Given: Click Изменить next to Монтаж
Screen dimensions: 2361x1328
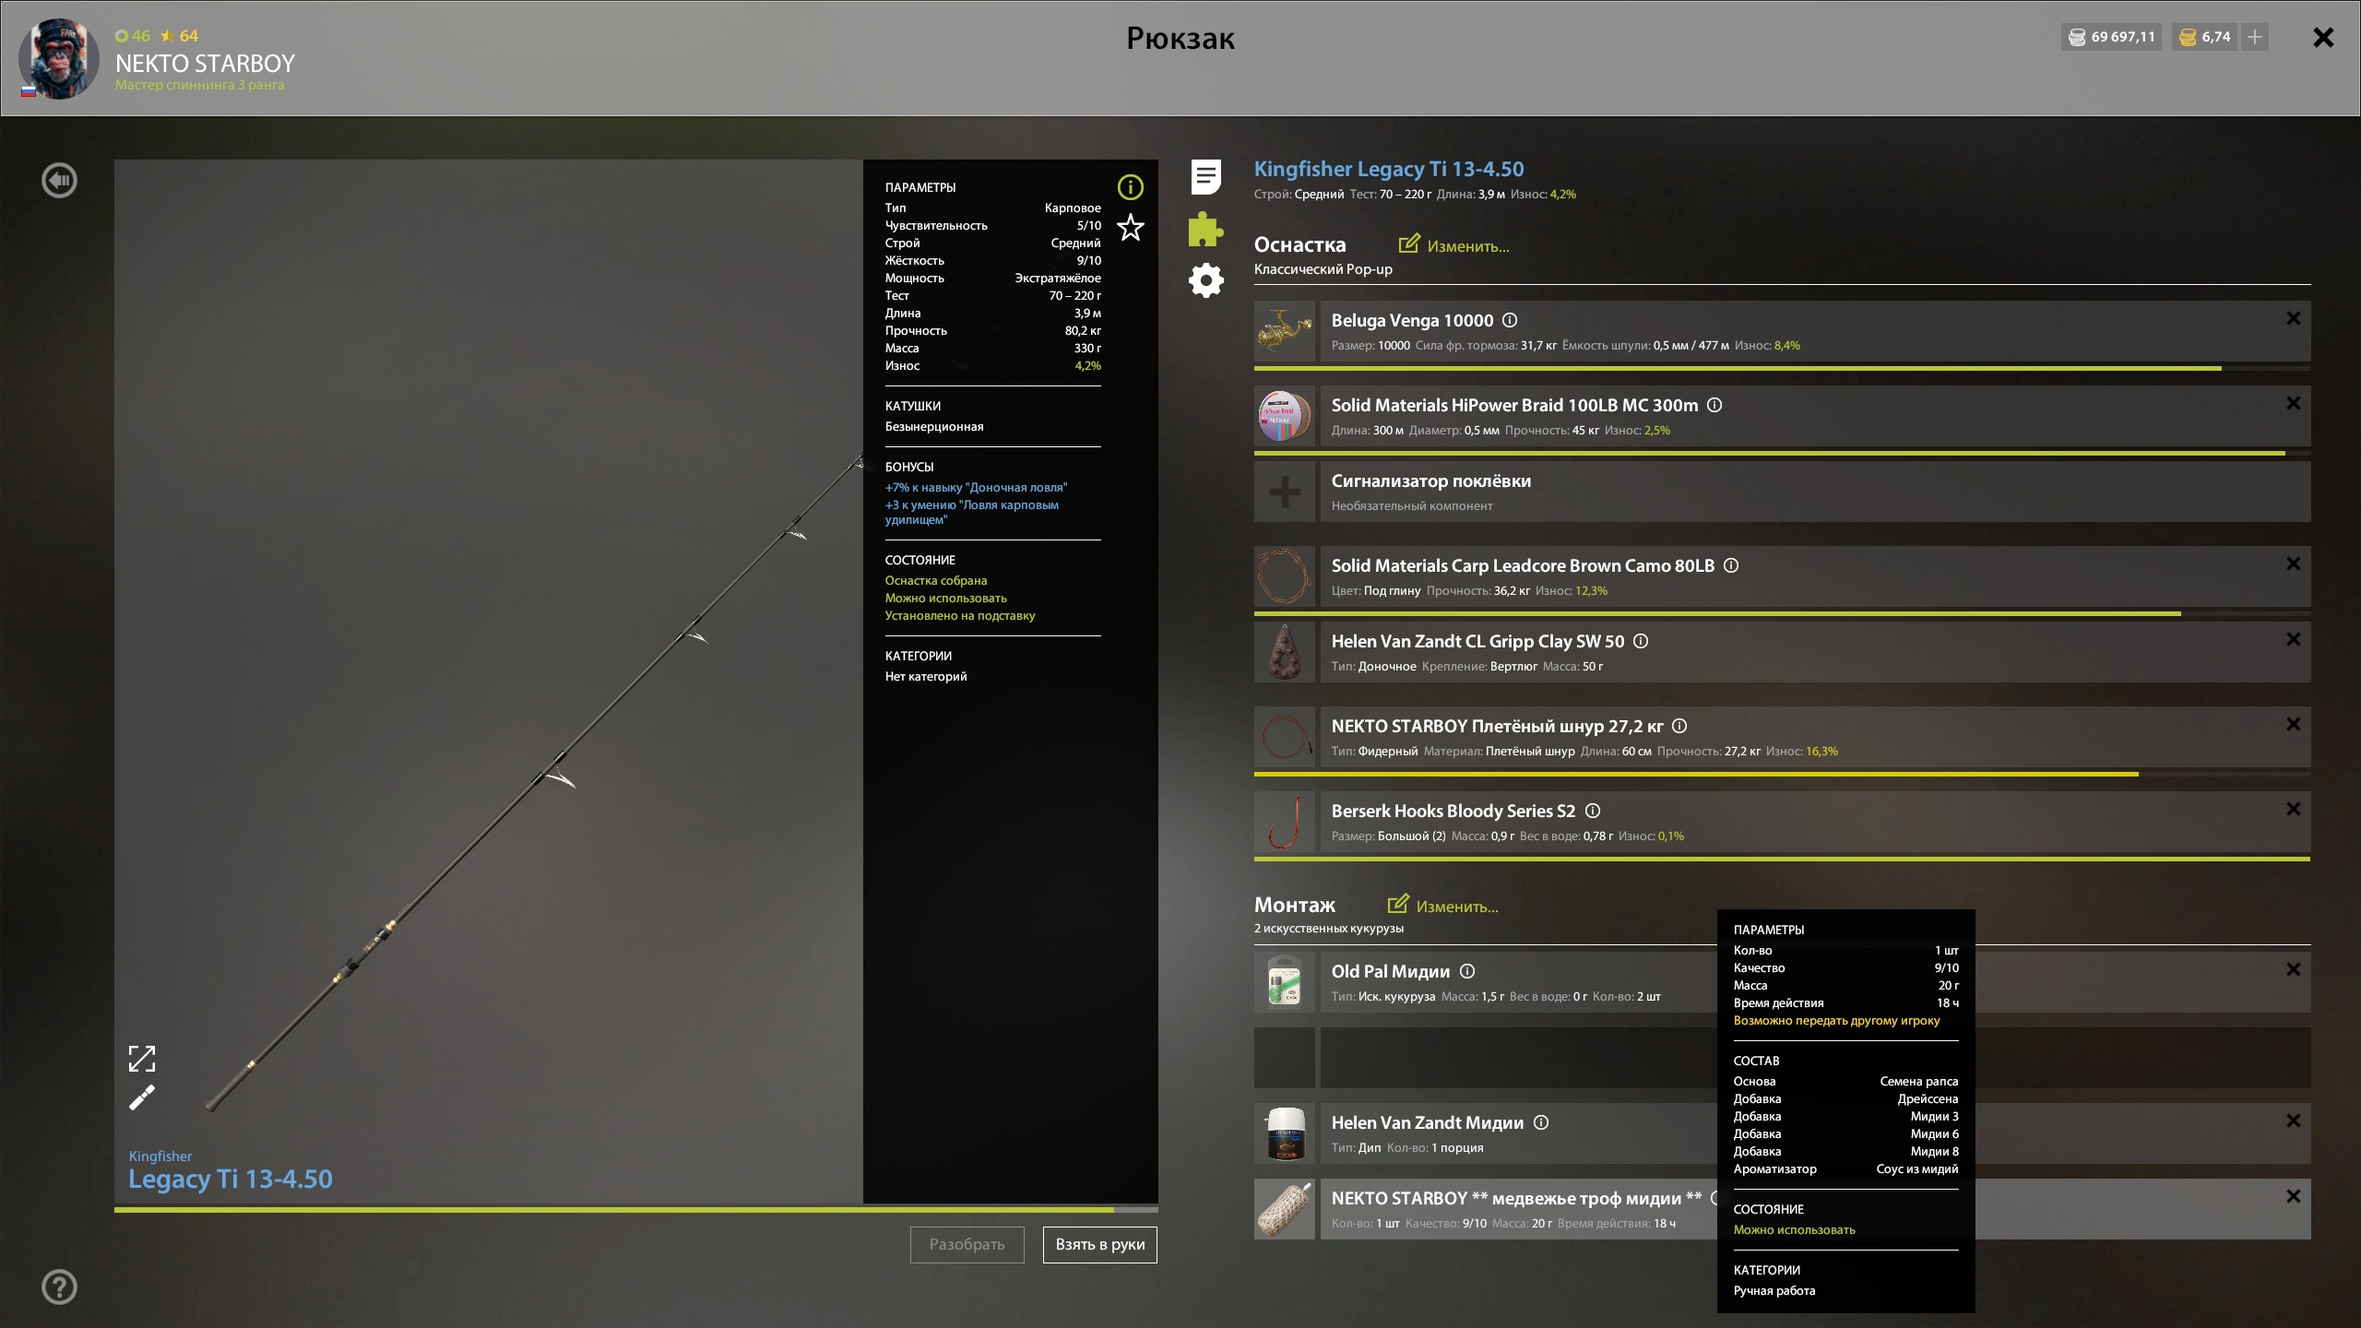Looking at the screenshot, I should click(1443, 906).
